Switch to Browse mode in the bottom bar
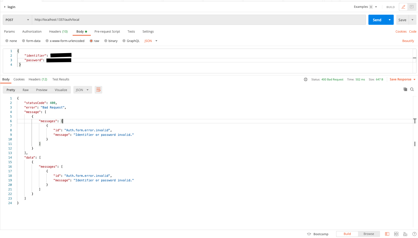The height and width of the screenshot is (238, 418). tap(369, 234)
